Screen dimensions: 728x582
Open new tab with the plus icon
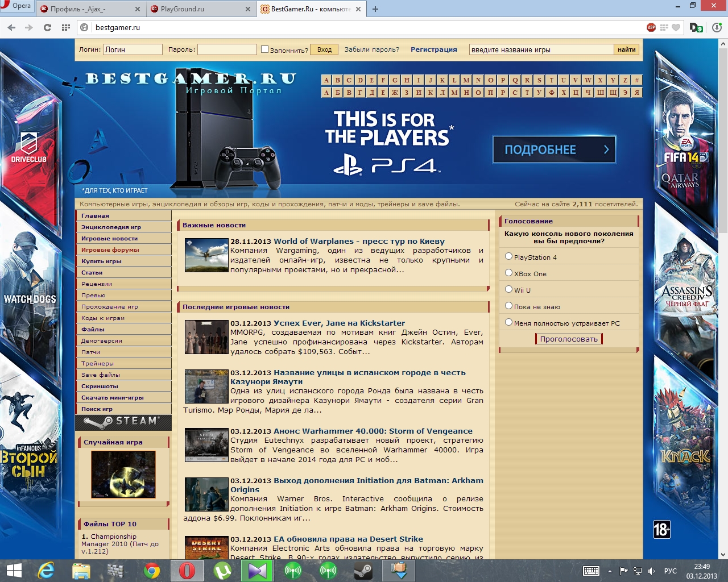pos(375,9)
